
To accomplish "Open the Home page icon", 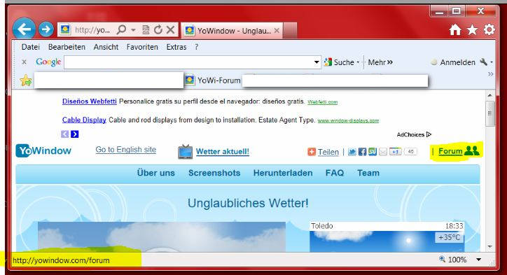I will [x=455, y=30].
